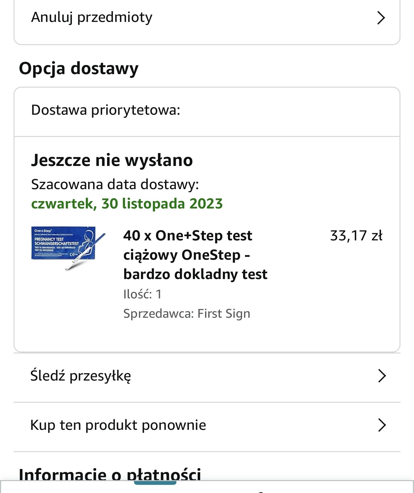Tap the chevron beside Anuluj przedmioty
The image size is (414, 493).
coord(381,18)
